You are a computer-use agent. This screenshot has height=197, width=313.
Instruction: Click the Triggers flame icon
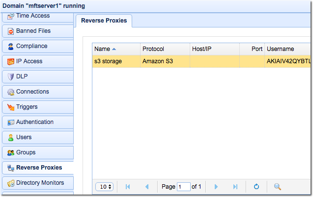click(x=11, y=107)
